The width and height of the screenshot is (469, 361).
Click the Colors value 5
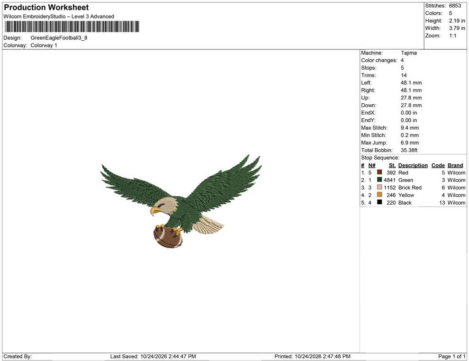pos(451,13)
